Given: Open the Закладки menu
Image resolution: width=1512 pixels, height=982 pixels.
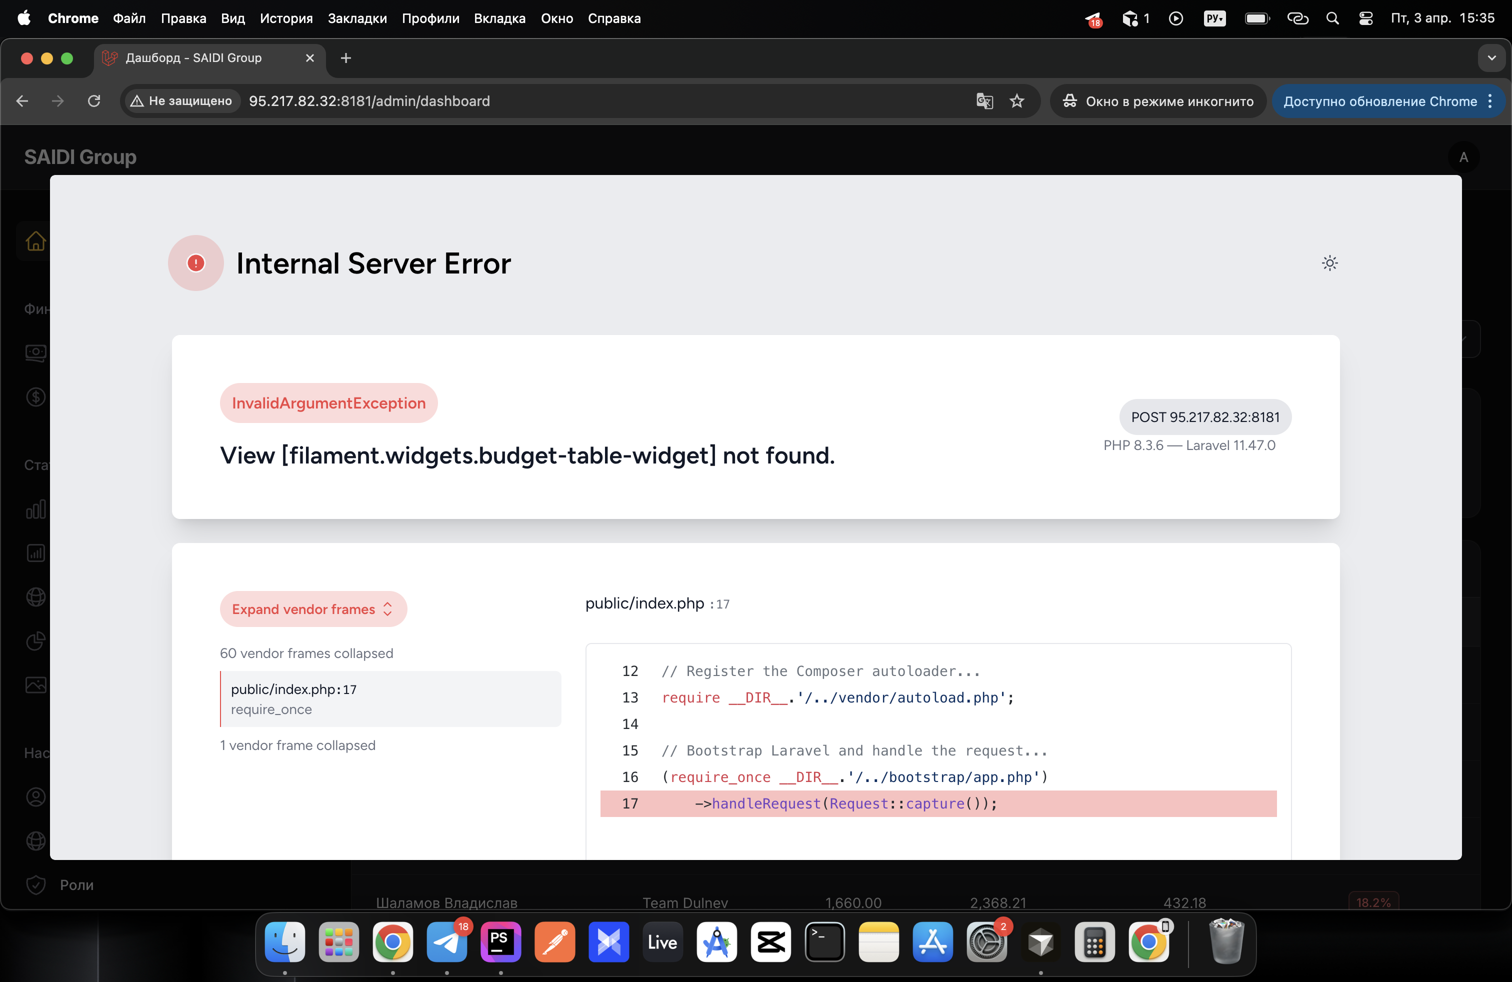Looking at the screenshot, I should (x=357, y=18).
